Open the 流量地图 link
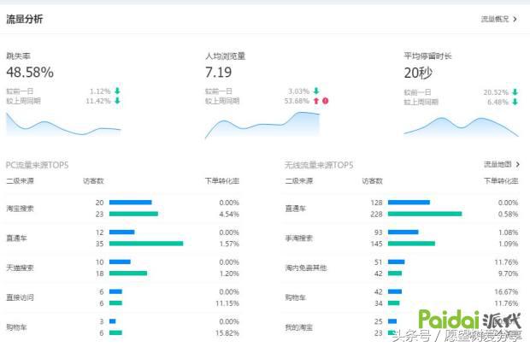 (498, 164)
